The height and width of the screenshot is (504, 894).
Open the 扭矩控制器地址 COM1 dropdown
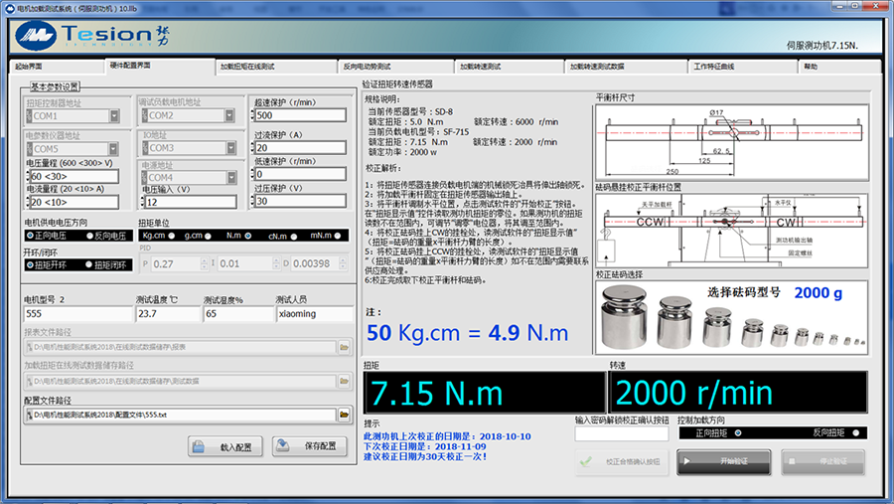click(114, 115)
